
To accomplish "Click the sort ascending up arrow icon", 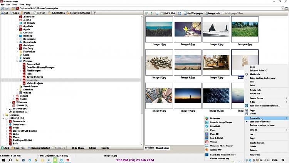I will 152,13.
